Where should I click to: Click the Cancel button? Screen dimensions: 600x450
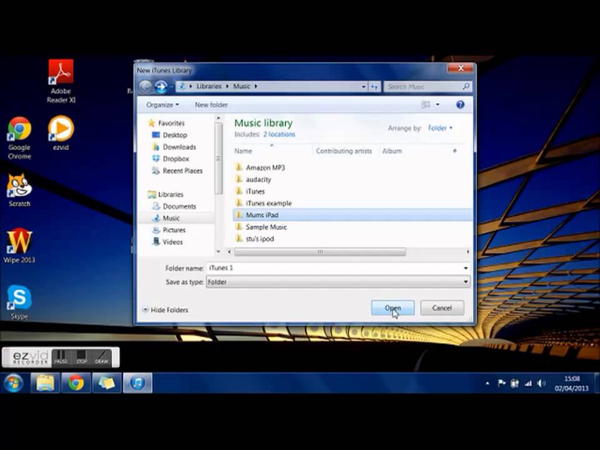point(442,308)
